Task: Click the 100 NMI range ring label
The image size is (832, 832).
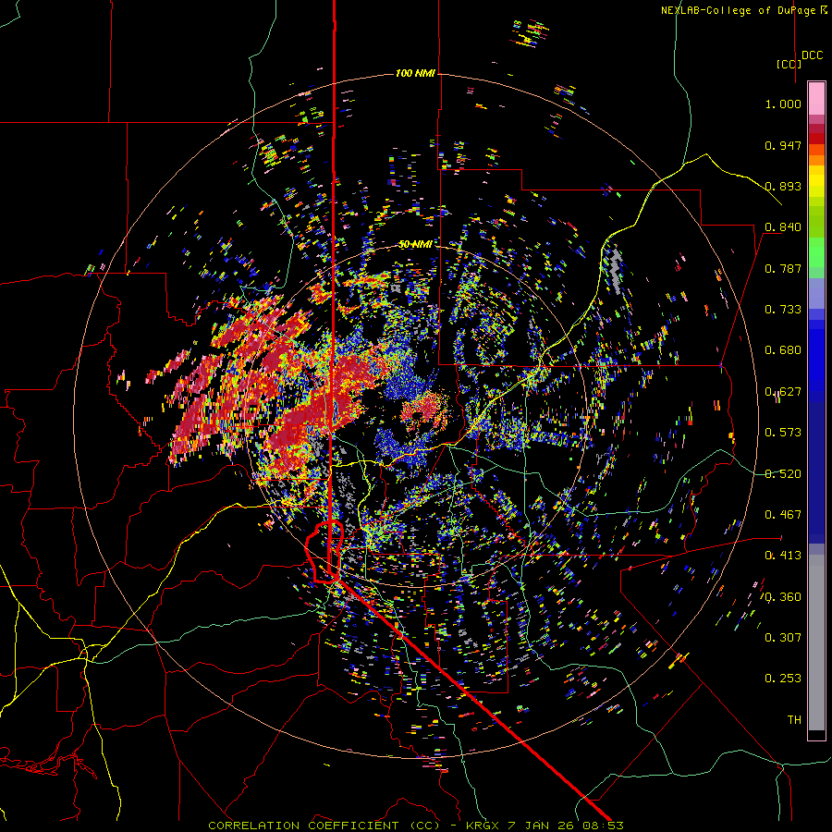Action: (415, 73)
